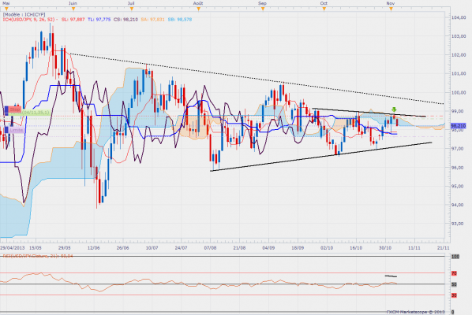Select the dotted descending trendline on chart
This screenshot has height=315, width=472.
click(256, 79)
